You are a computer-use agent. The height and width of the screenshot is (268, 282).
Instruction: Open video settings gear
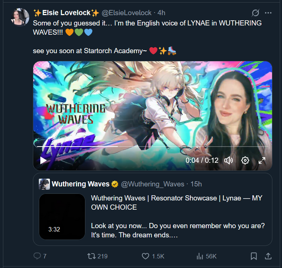(245, 160)
